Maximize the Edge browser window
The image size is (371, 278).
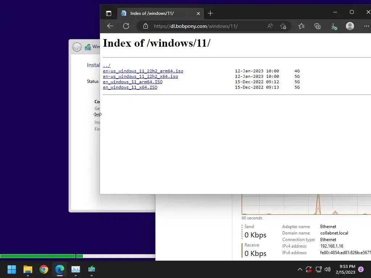point(351,12)
